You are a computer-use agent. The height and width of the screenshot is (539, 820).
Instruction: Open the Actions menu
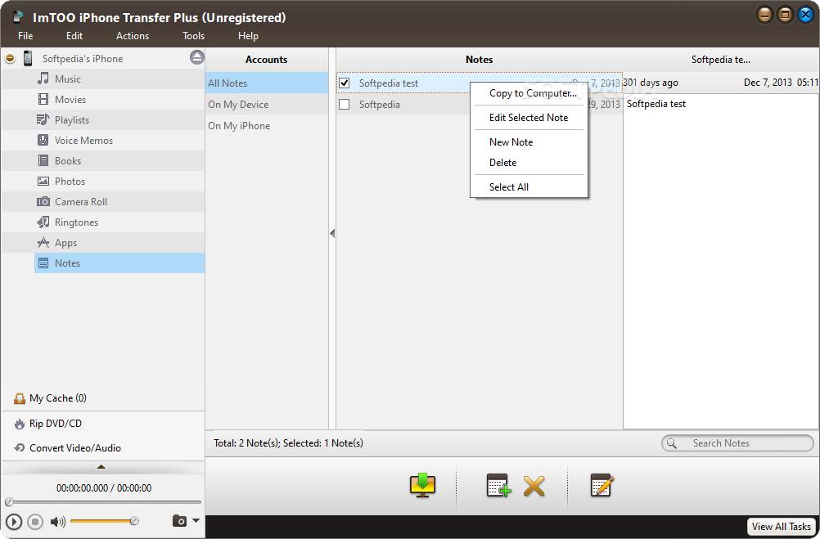click(133, 35)
